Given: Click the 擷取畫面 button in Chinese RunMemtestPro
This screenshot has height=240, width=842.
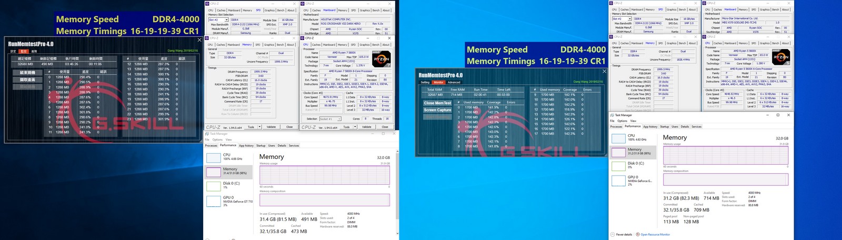Looking at the screenshot, I should [x=27, y=79].
